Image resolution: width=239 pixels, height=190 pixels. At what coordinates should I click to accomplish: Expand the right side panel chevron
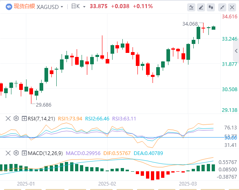point(236,51)
